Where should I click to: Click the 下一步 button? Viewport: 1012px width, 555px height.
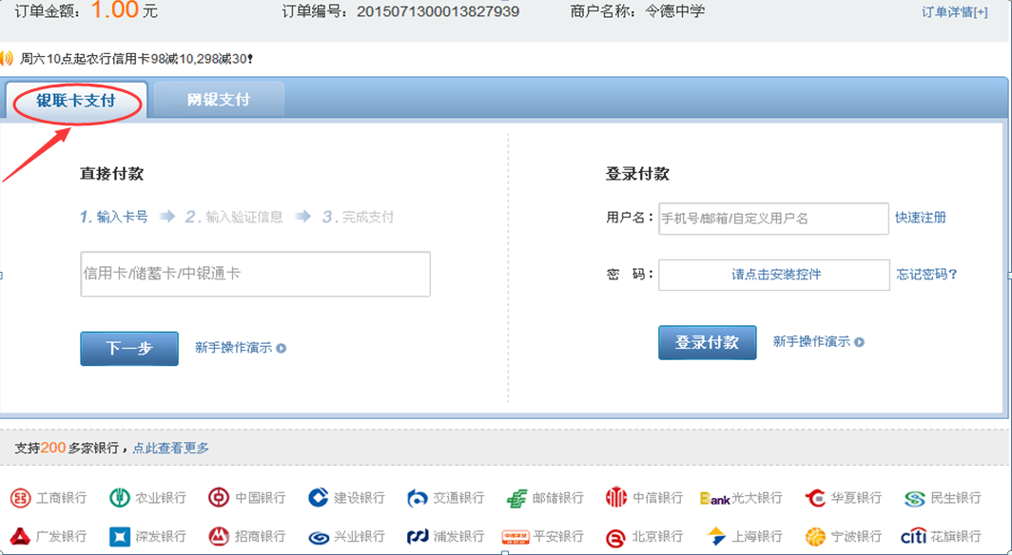(129, 349)
